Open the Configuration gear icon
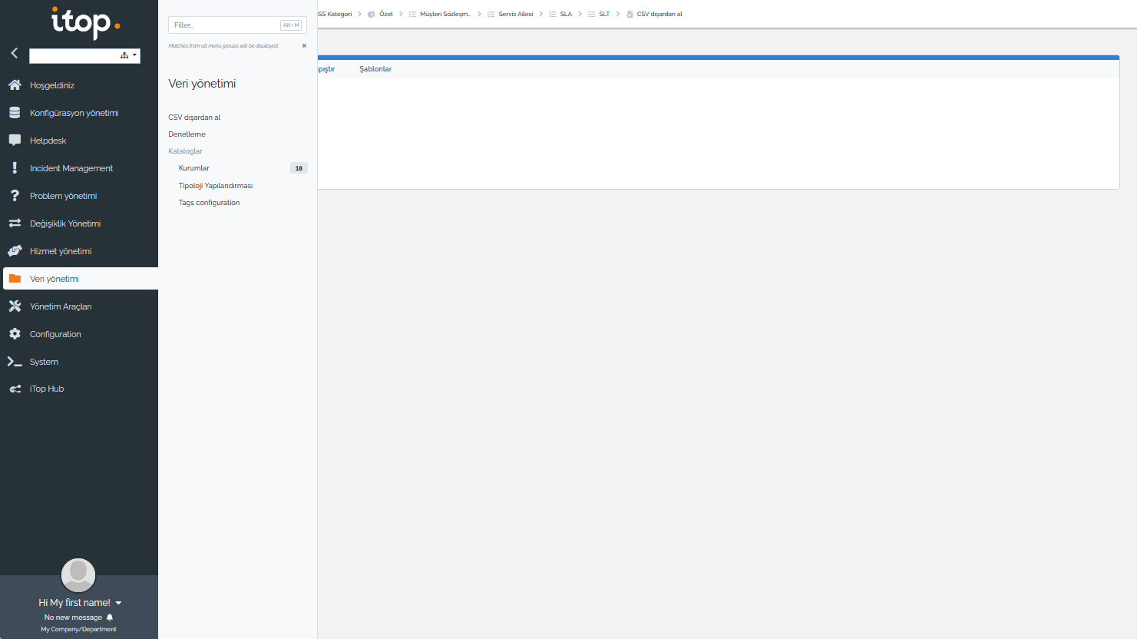Image resolution: width=1137 pixels, height=639 pixels. point(15,334)
